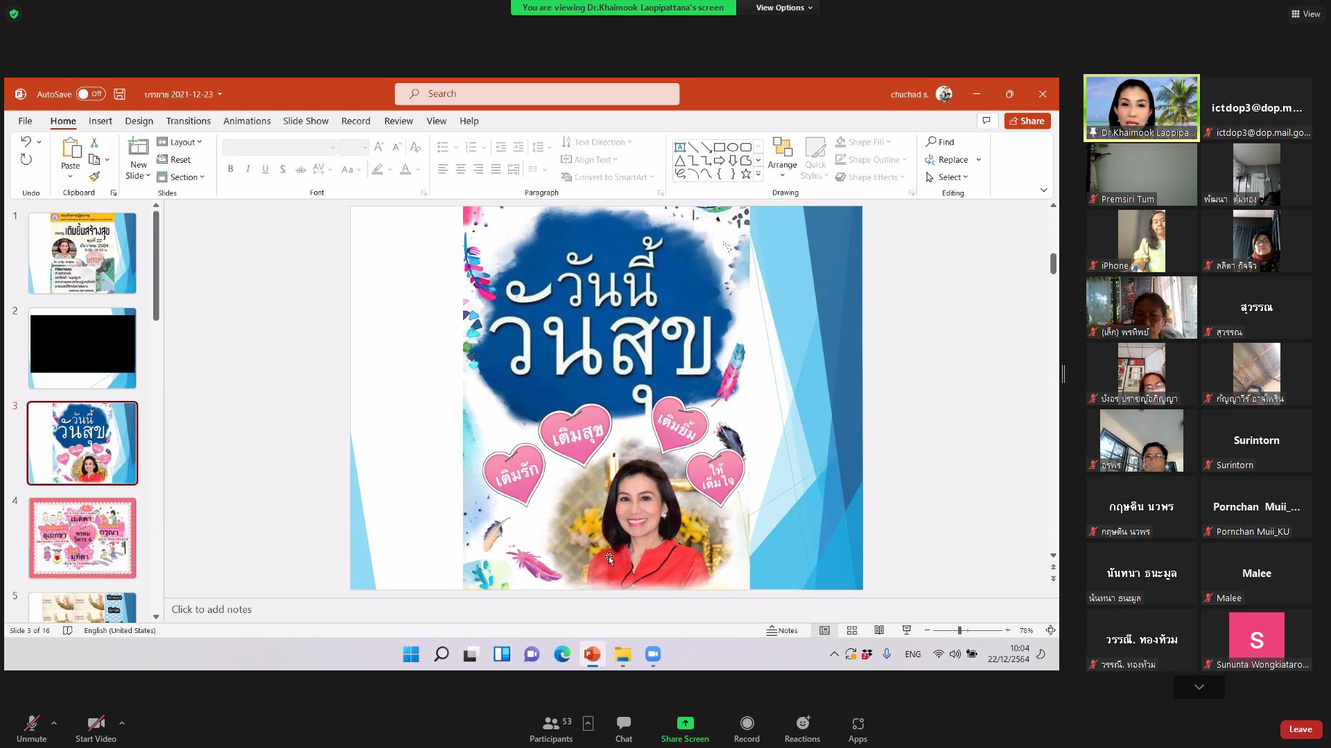
Task: Expand the Section dropdown
Action: [182, 177]
